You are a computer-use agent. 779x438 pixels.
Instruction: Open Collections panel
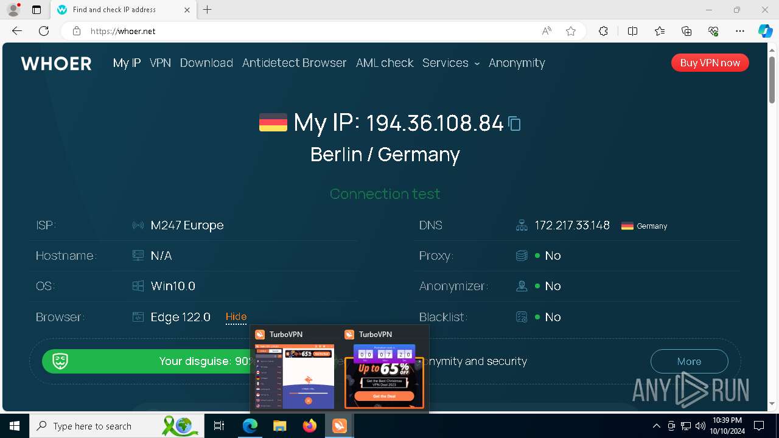click(686, 31)
